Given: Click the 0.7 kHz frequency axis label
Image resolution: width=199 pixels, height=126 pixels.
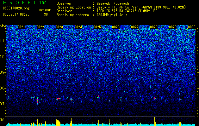Looking at the screenshot, I should tap(3, 104).
